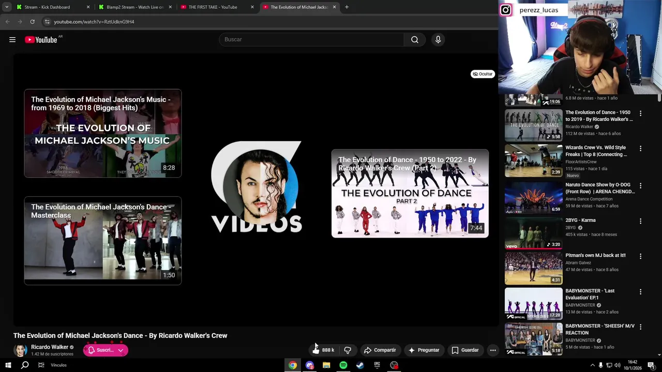
Task: Open a new browser tab
Action: 347,7
